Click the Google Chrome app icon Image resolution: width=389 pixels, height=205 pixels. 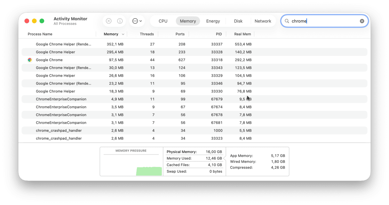[30, 60]
